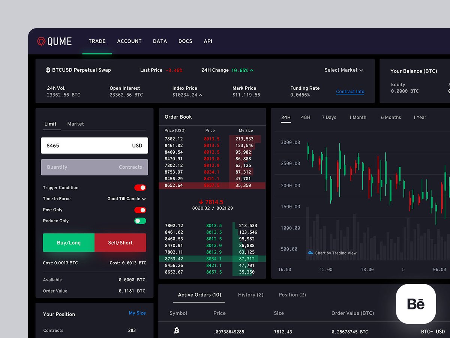Open the Contract Info link

[x=350, y=92]
